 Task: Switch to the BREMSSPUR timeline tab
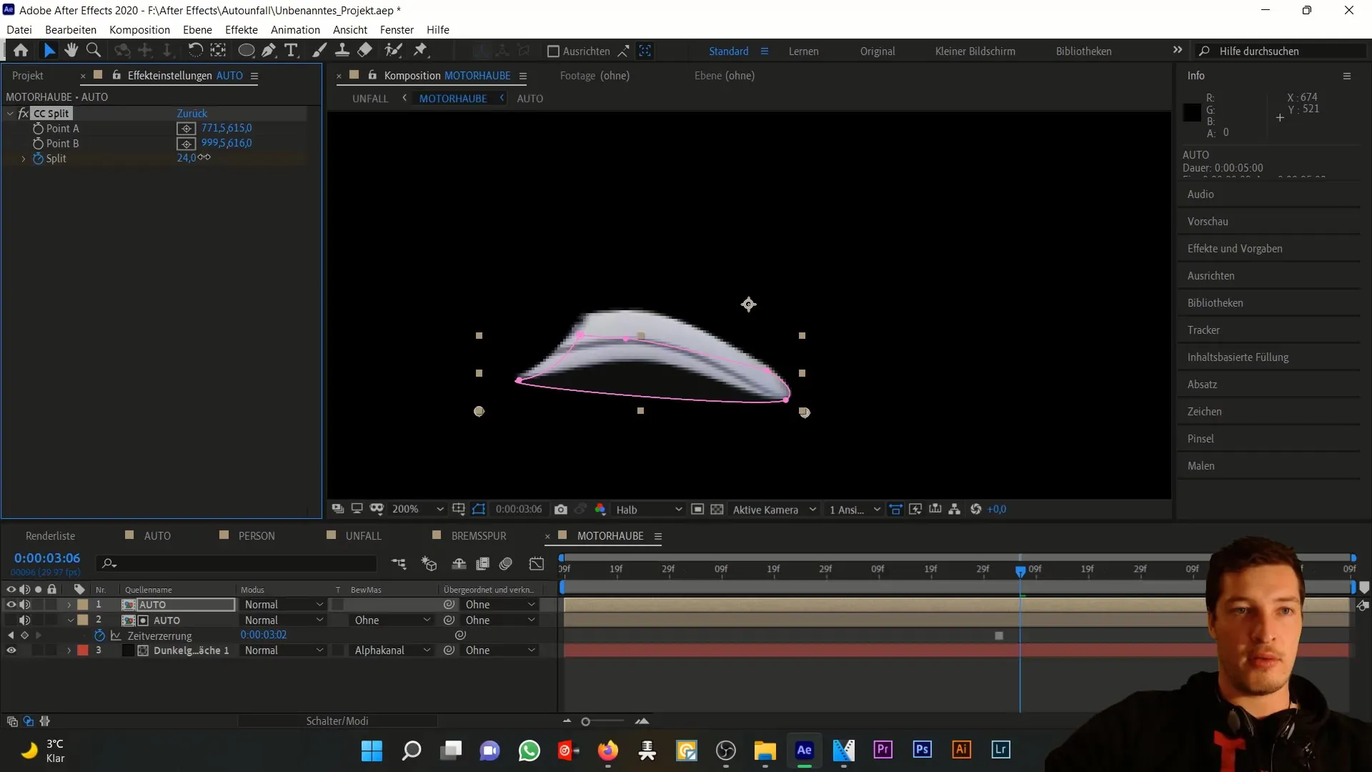point(478,536)
